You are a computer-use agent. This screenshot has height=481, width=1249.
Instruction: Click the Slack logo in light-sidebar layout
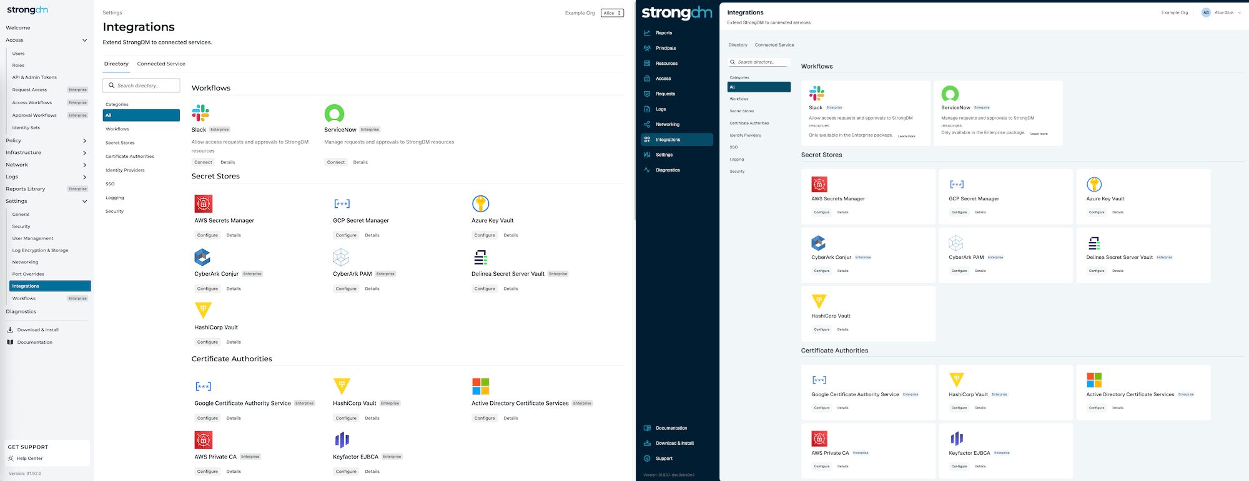coord(200,113)
